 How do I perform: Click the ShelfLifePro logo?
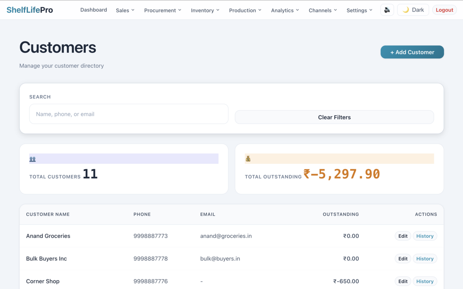30,10
